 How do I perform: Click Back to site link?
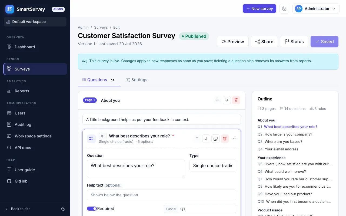(x=18, y=209)
